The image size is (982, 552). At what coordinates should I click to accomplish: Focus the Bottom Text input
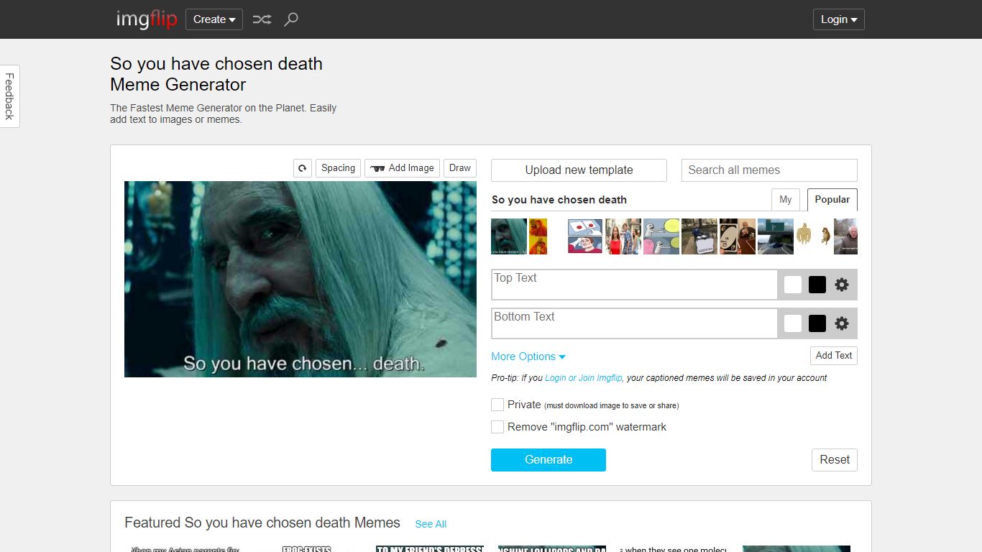tap(634, 323)
